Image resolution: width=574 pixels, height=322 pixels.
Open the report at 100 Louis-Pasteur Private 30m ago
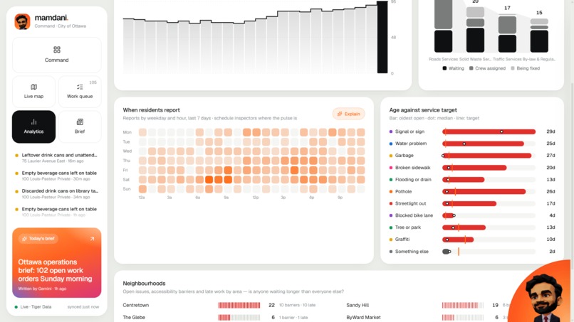pyautogui.click(x=57, y=176)
